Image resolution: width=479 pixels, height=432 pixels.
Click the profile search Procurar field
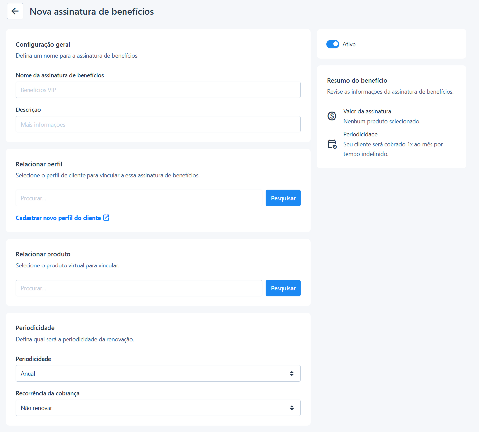point(139,198)
